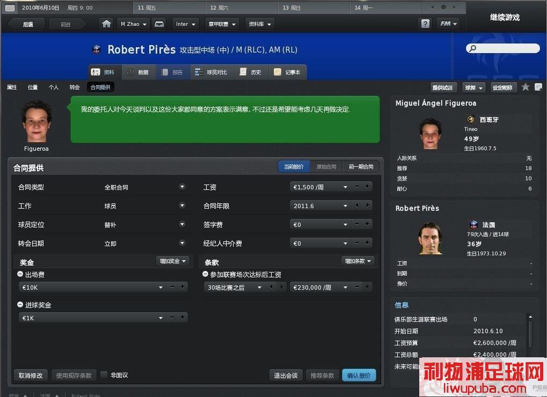
Task: Open the keyboard icon in top-left corner
Action: point(10,8)
